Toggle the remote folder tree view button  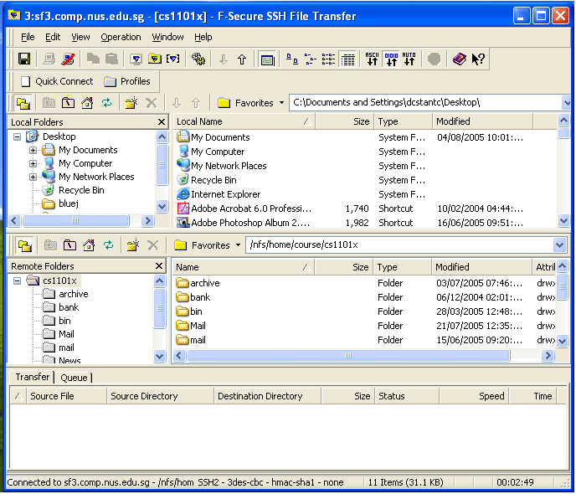pyautogui.click(x=24, y=245)
